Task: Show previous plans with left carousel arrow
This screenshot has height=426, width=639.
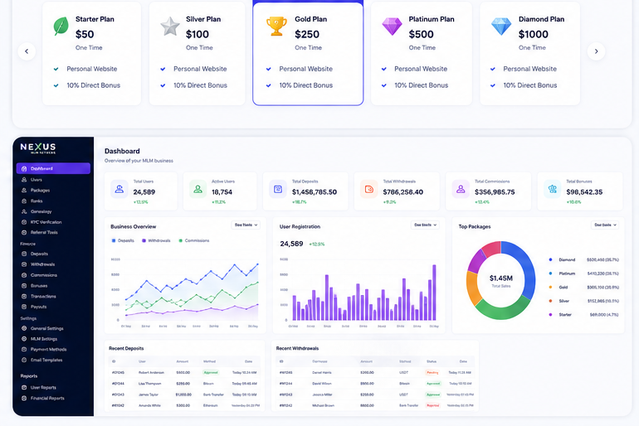Action: [27, 51]
